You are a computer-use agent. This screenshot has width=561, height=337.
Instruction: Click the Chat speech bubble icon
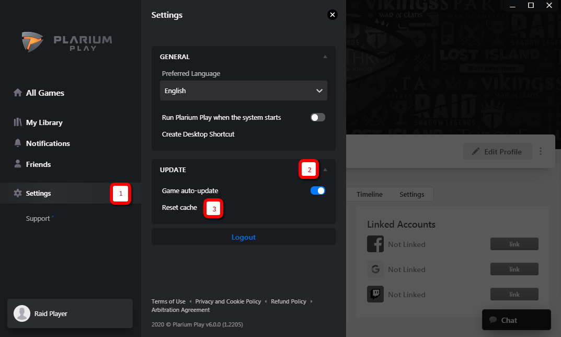click(x=493, y=320)
